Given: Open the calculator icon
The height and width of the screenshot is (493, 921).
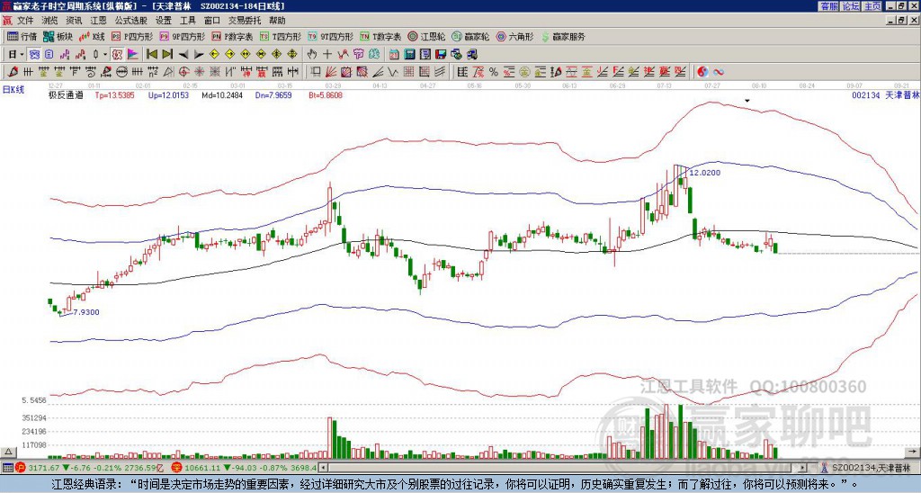Looking at the screenshot, I should pyautogui.click(x=409, y=54).
